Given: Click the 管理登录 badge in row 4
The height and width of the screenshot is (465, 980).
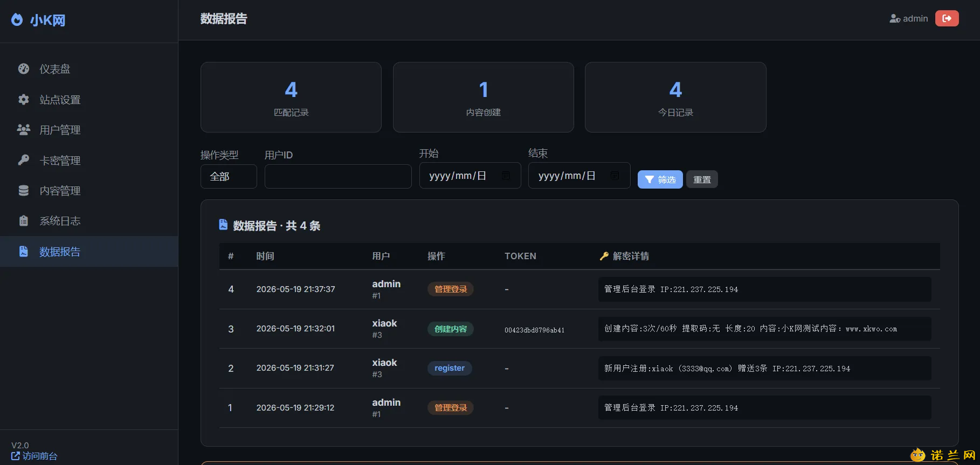Looking at the screenshot, I should click(x=451, y=289).
